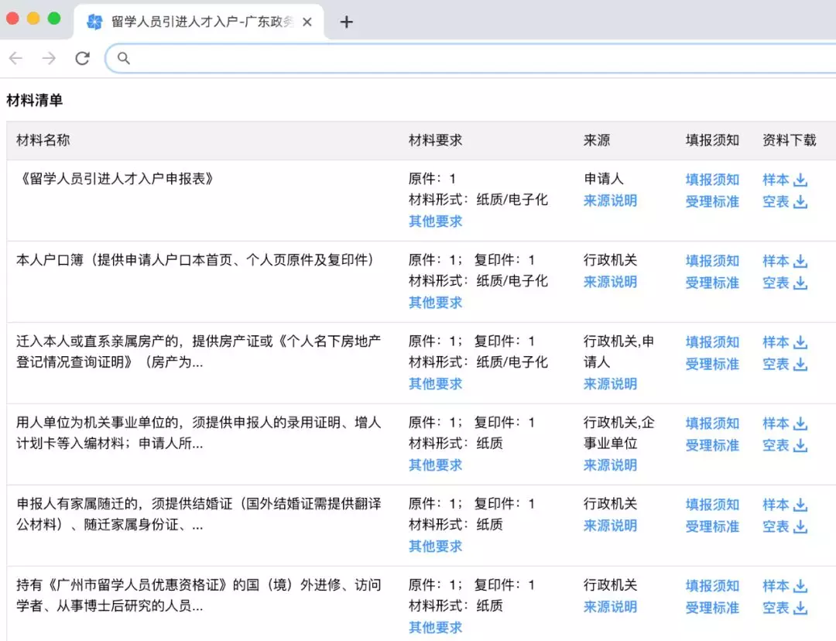
Task: Open 其他要求 for 用人单位为机关事业单位 row
Action: click(435, 465)
